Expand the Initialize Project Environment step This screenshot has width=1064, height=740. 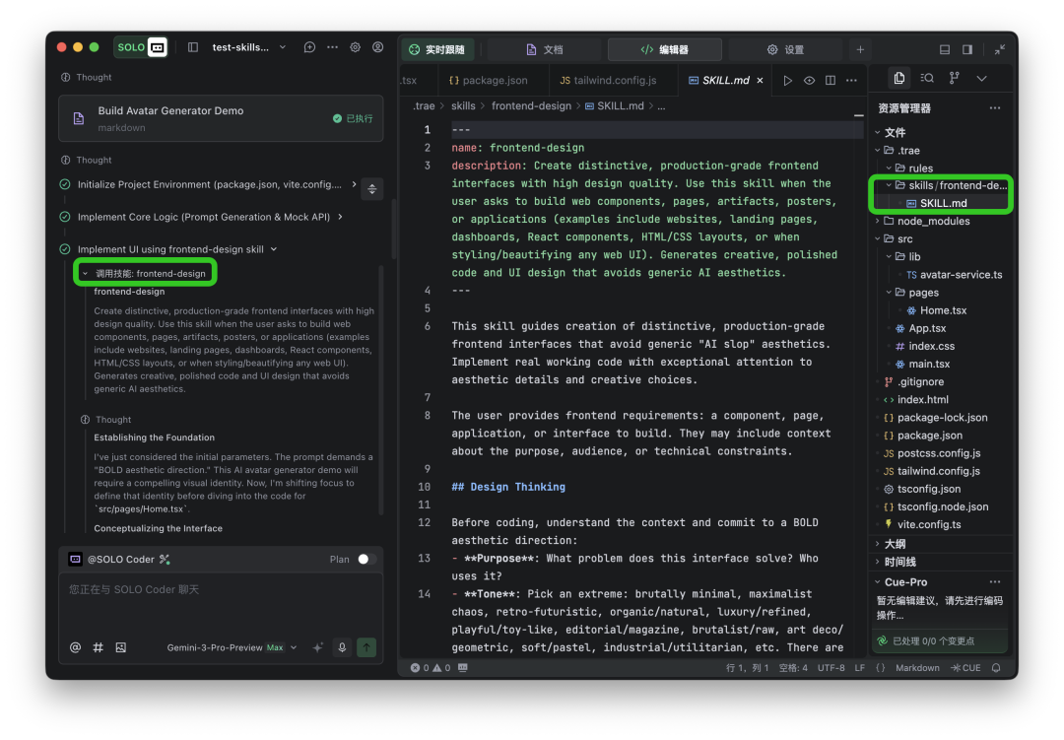click(354, 184)
